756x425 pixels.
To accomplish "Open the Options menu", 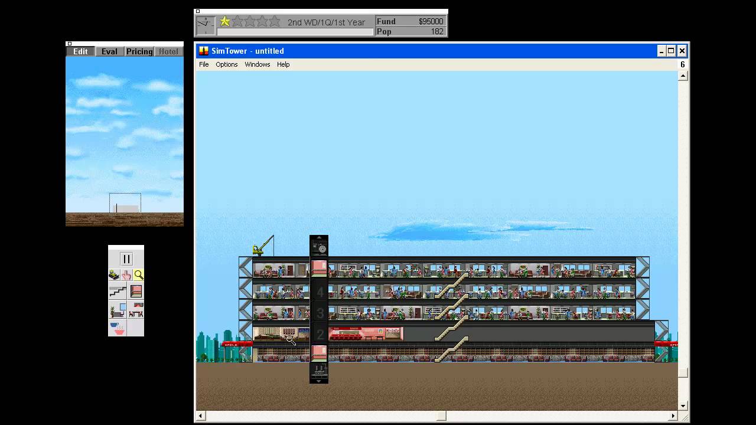I will click(227, 64).
